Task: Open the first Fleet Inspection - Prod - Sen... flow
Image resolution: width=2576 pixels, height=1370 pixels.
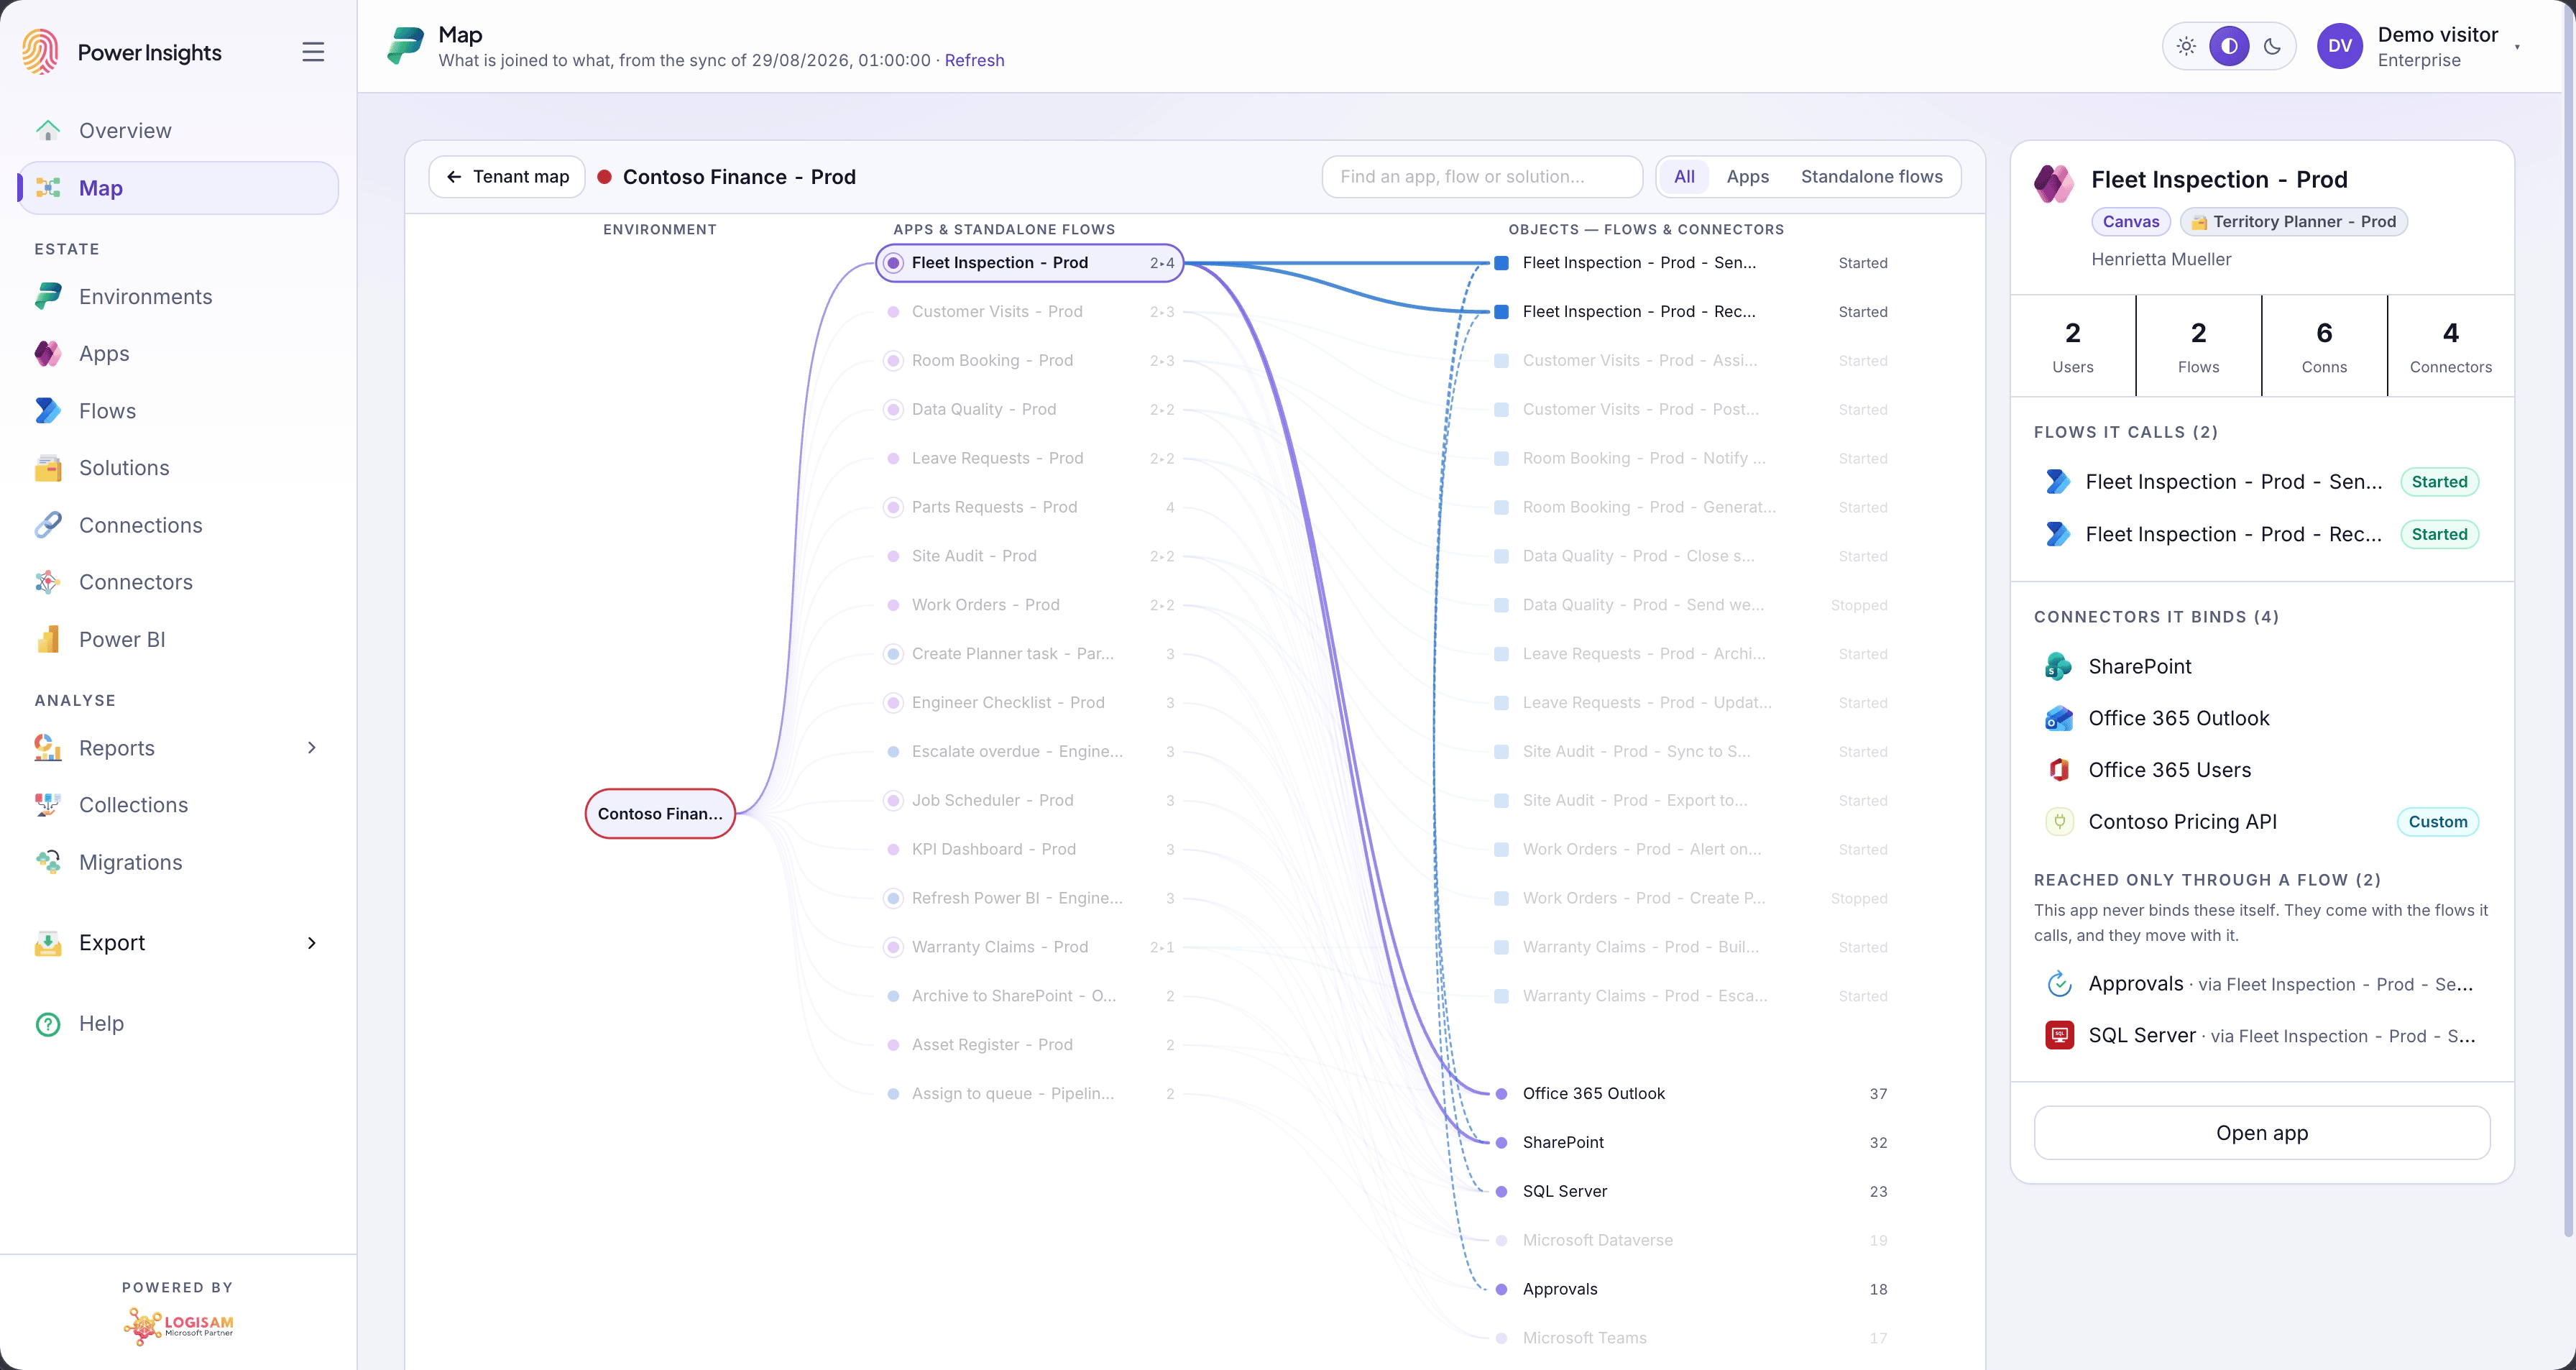Action: (x=2261, y=482)
